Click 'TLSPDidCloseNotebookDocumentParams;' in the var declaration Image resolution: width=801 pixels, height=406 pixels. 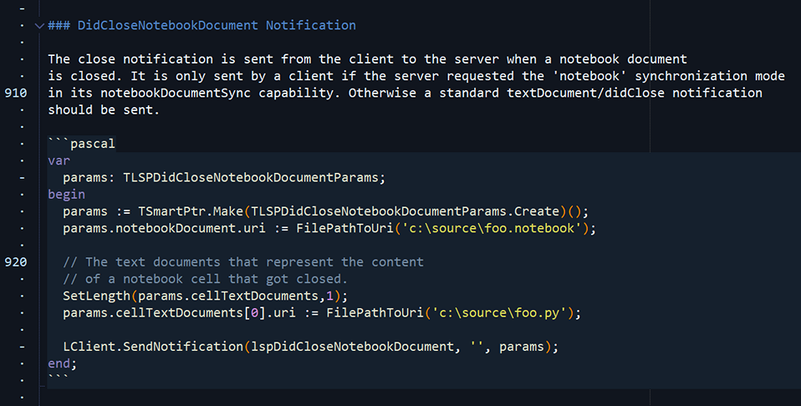[254, 178]
